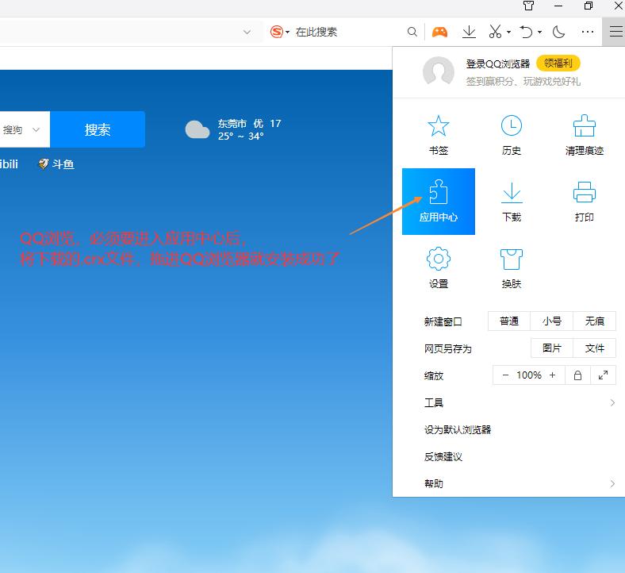Click the cloud weather icon

click(197, 129)
